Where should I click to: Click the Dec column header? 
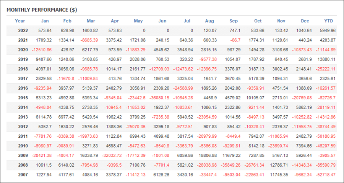305,21
